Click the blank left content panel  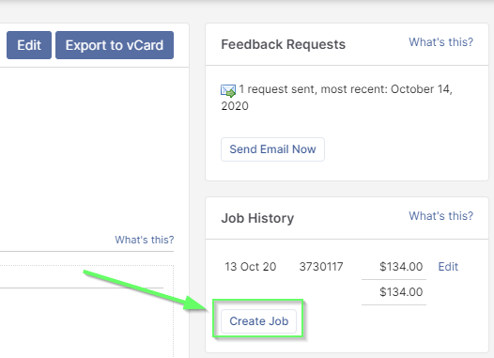coord(95,148)
